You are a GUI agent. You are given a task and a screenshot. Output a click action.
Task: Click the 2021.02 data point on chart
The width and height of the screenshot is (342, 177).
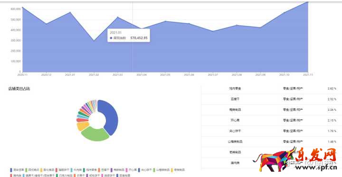pos(94,41)
